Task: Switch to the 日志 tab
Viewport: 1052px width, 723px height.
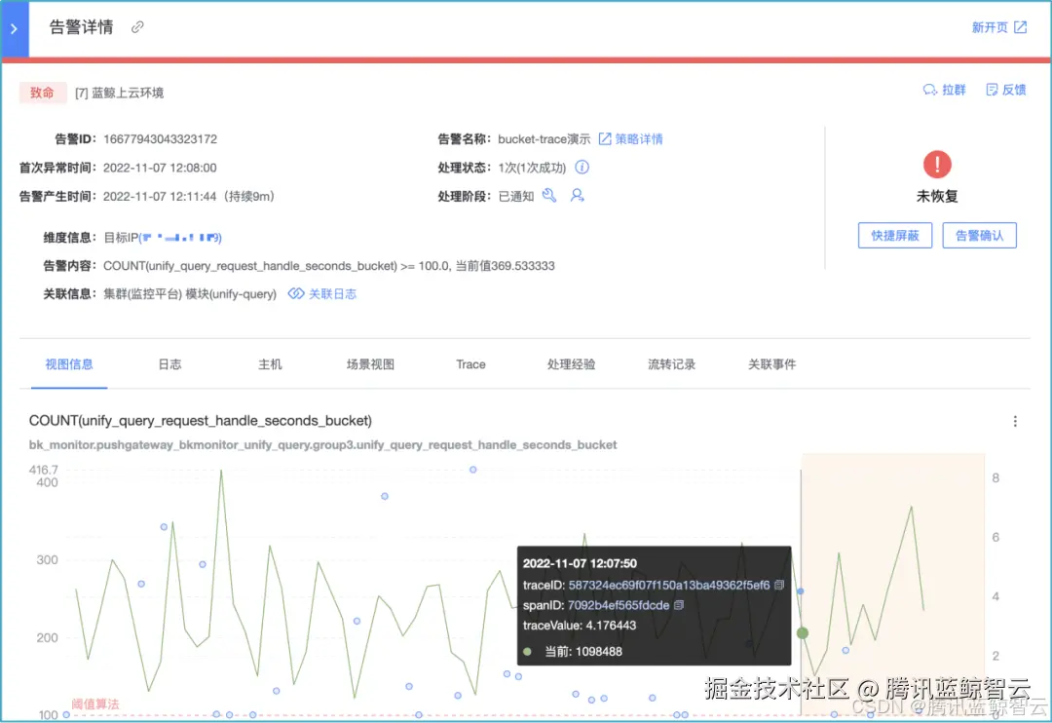Action: (169, 364)
